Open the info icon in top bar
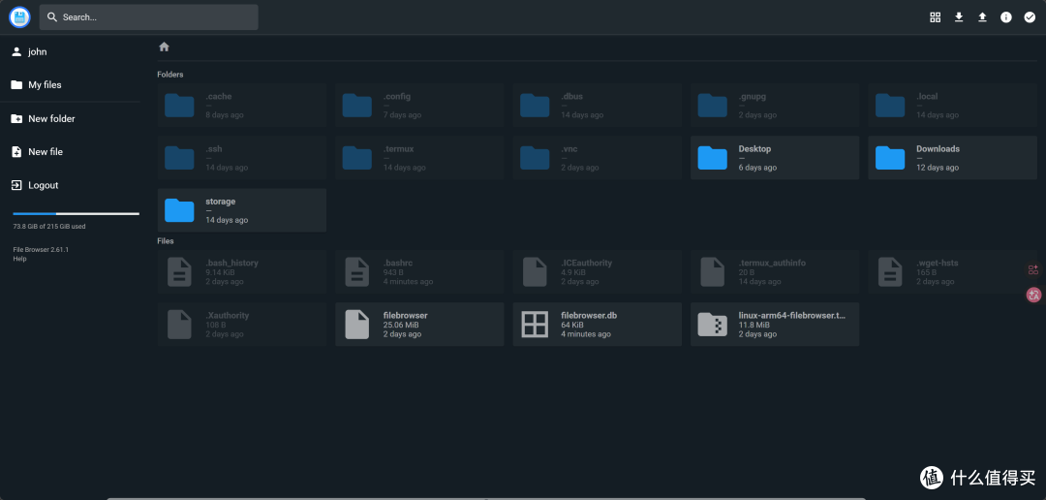1046x500 pixels. pos(1006,17)
